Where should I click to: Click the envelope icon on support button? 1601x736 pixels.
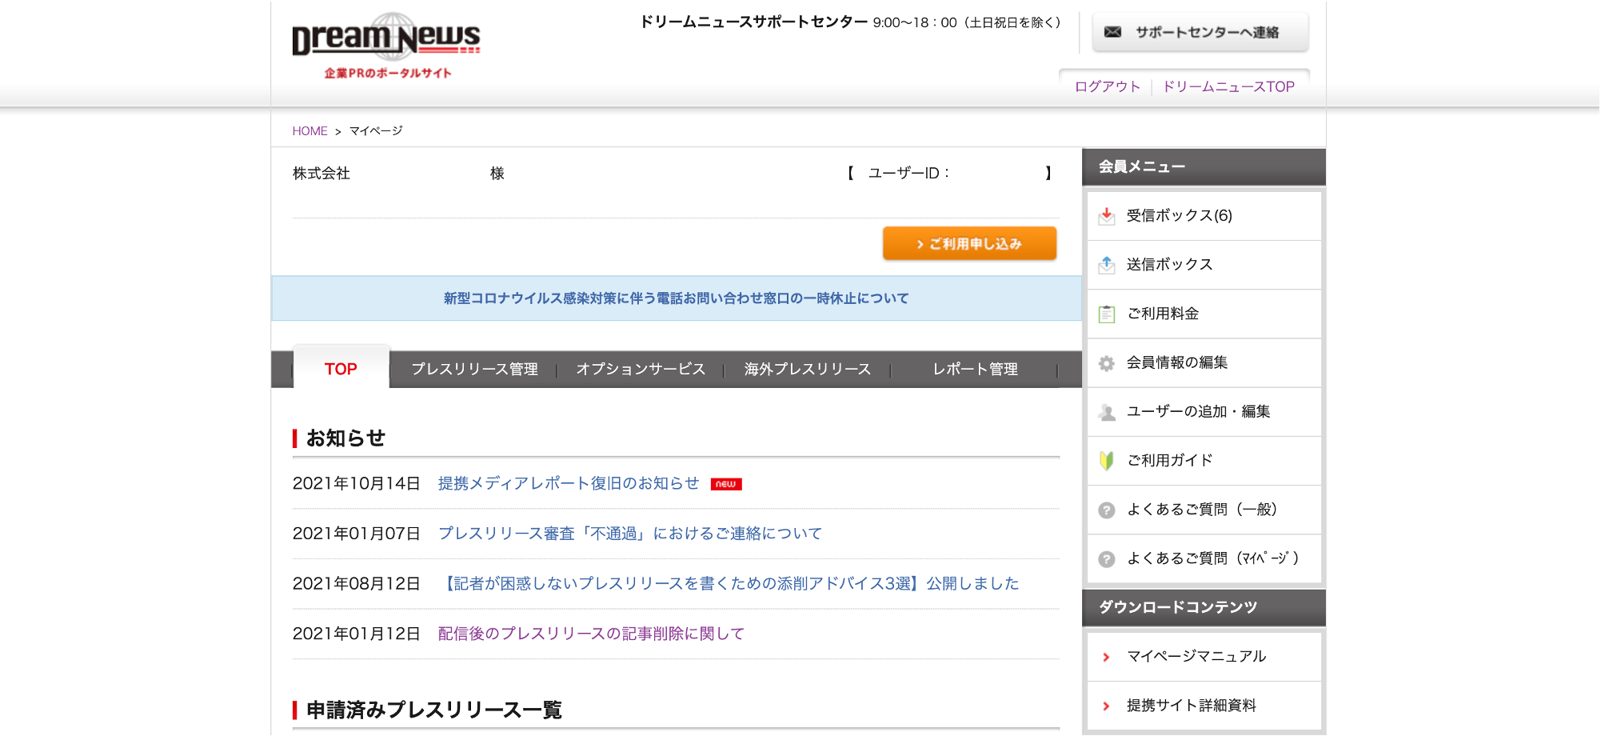pos(1112,32)
